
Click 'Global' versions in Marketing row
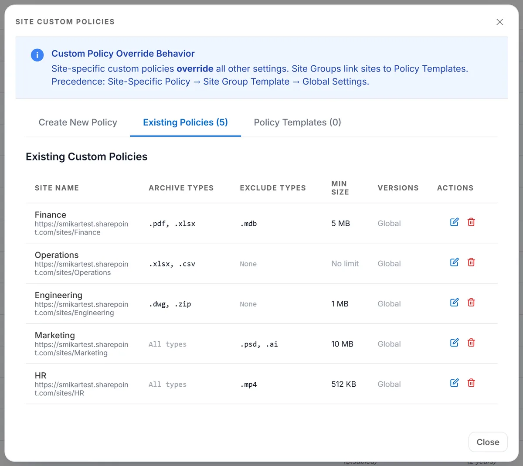[389, 344]
